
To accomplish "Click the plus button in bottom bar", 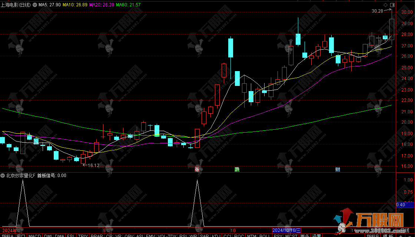I will point(401,236).
